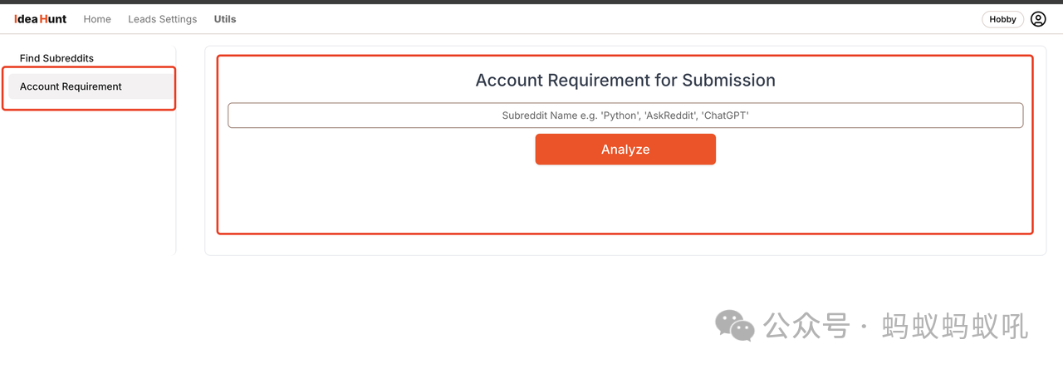Select the Utils navigation item

[x=225, y=19]
